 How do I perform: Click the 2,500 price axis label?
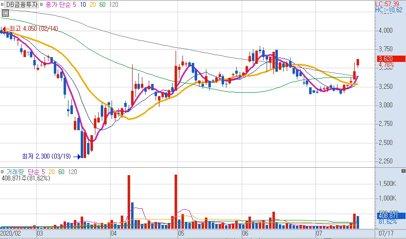pyautogui.click(x=385, y=142)
